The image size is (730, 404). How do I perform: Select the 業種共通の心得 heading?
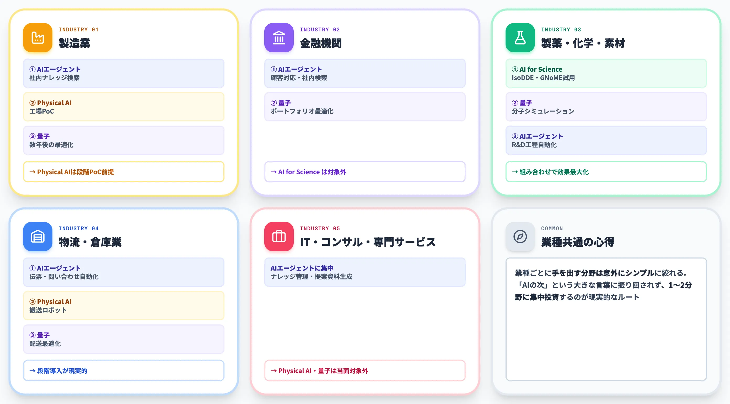[x=578, y=242]
